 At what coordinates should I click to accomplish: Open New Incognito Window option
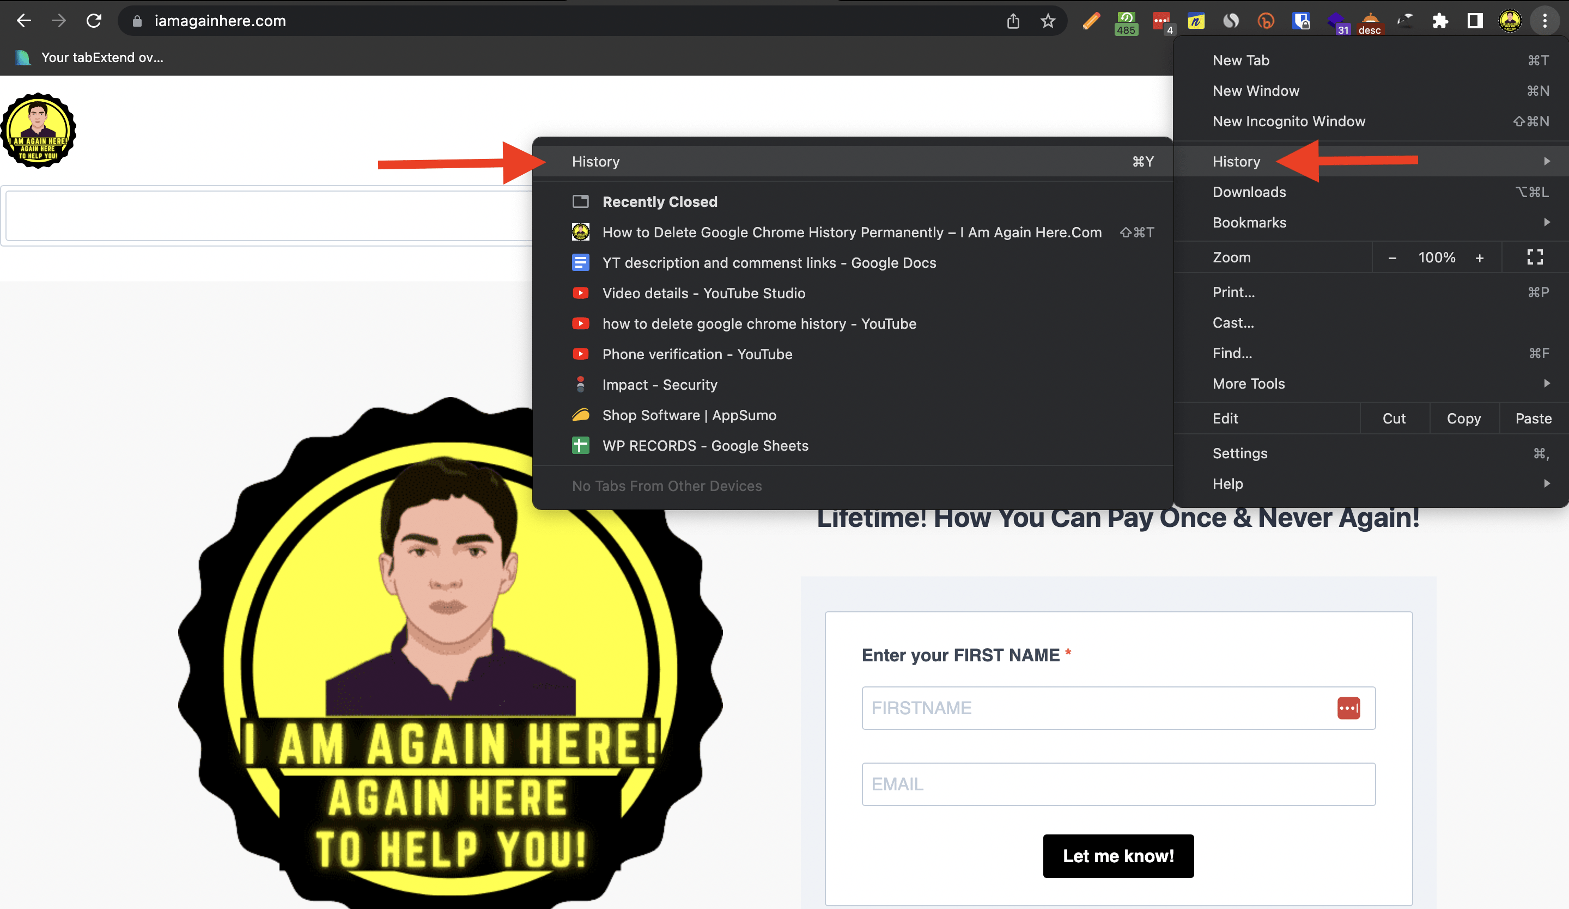pos(1290,121)
